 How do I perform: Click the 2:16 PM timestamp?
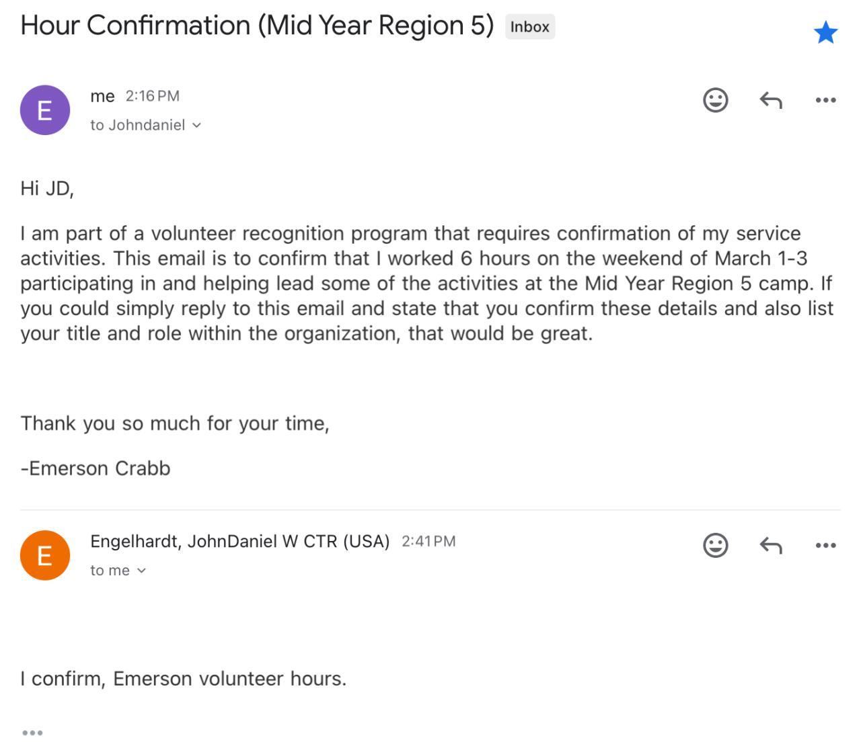click(x=153, y=96)
